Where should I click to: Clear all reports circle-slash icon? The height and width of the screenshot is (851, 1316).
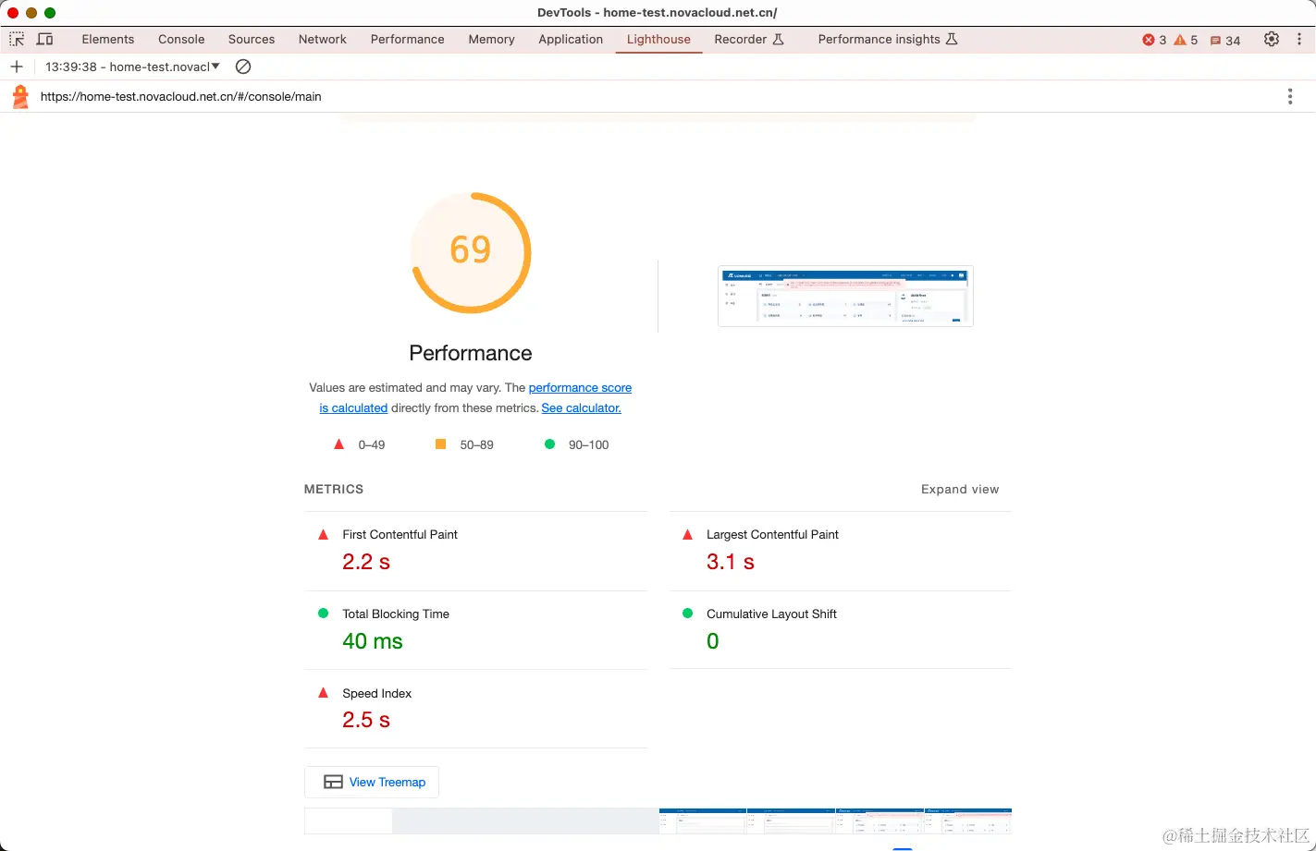tap(243, 67)
